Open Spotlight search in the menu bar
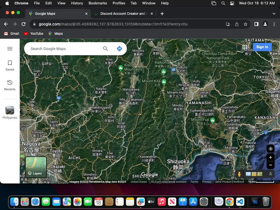 coord(223,3)
